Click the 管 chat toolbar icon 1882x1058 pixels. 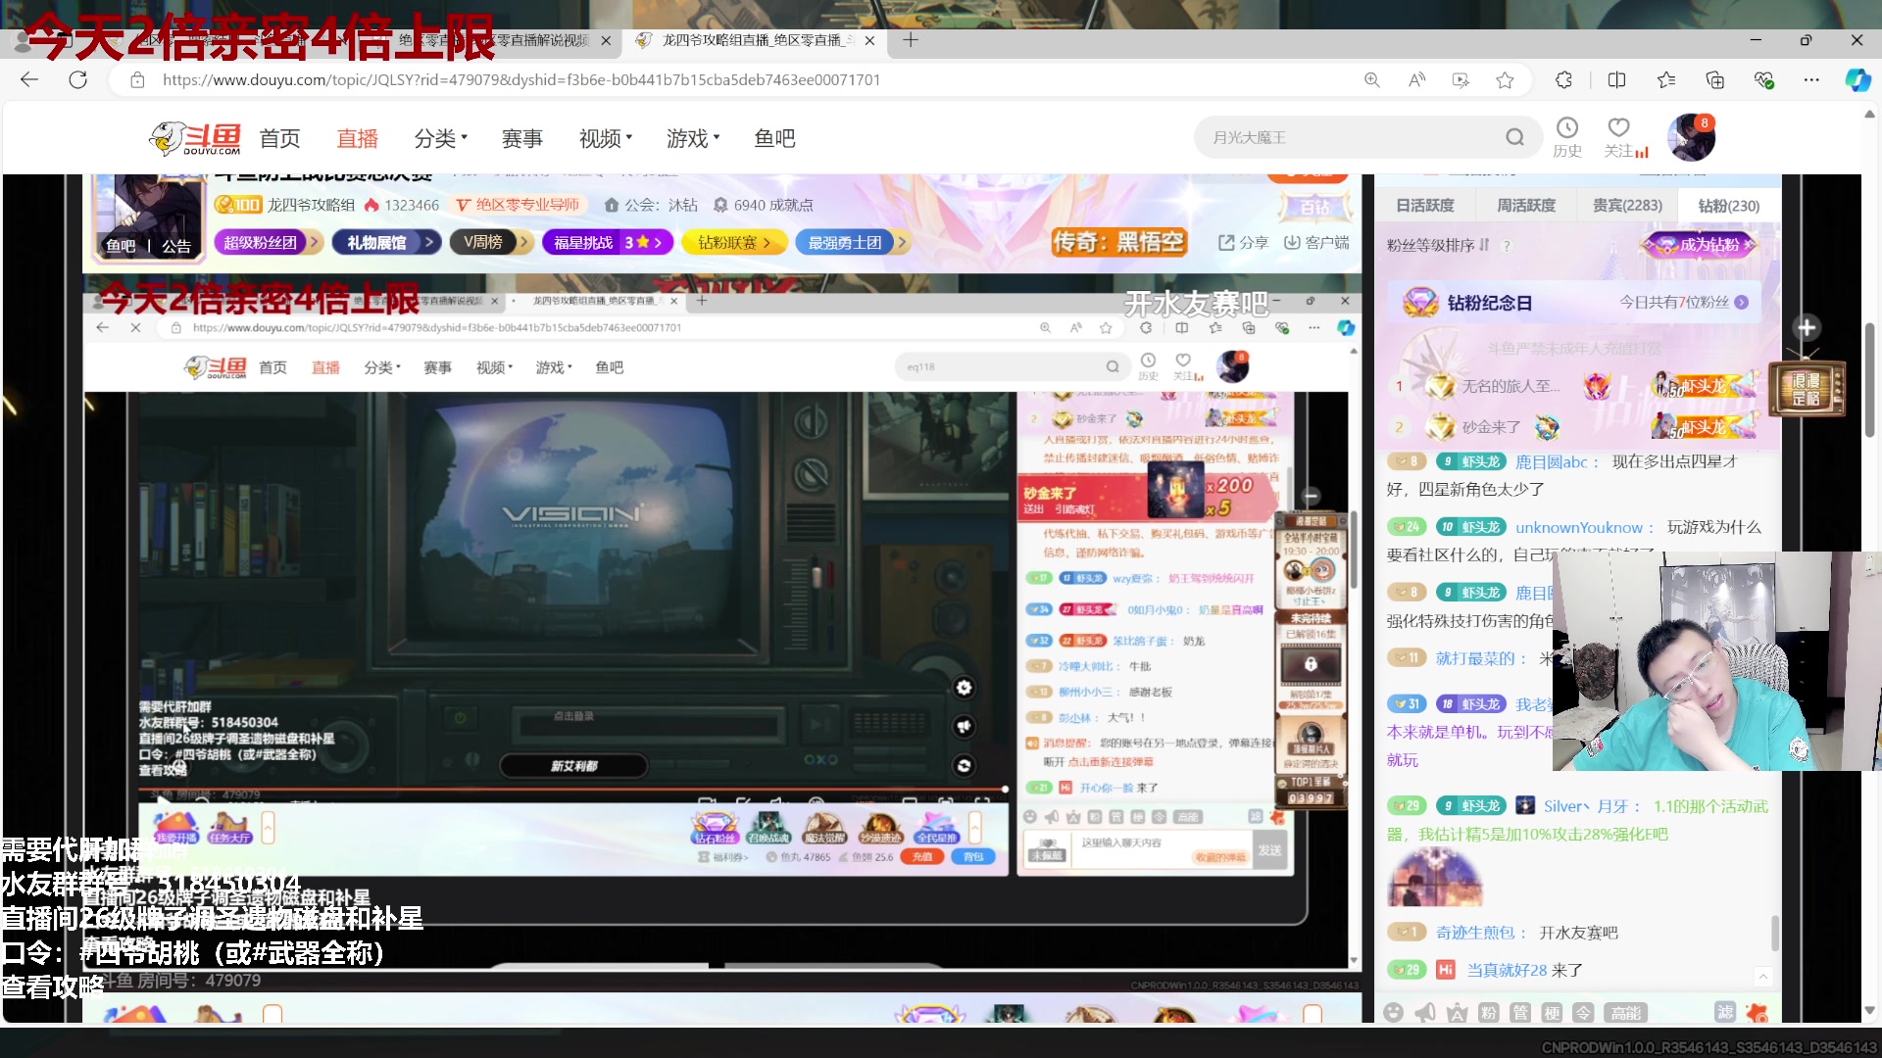coord(1520,1012)
